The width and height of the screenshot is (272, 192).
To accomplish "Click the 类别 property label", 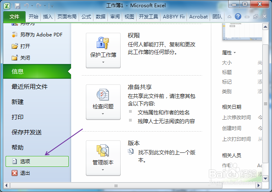I will 227,91.
